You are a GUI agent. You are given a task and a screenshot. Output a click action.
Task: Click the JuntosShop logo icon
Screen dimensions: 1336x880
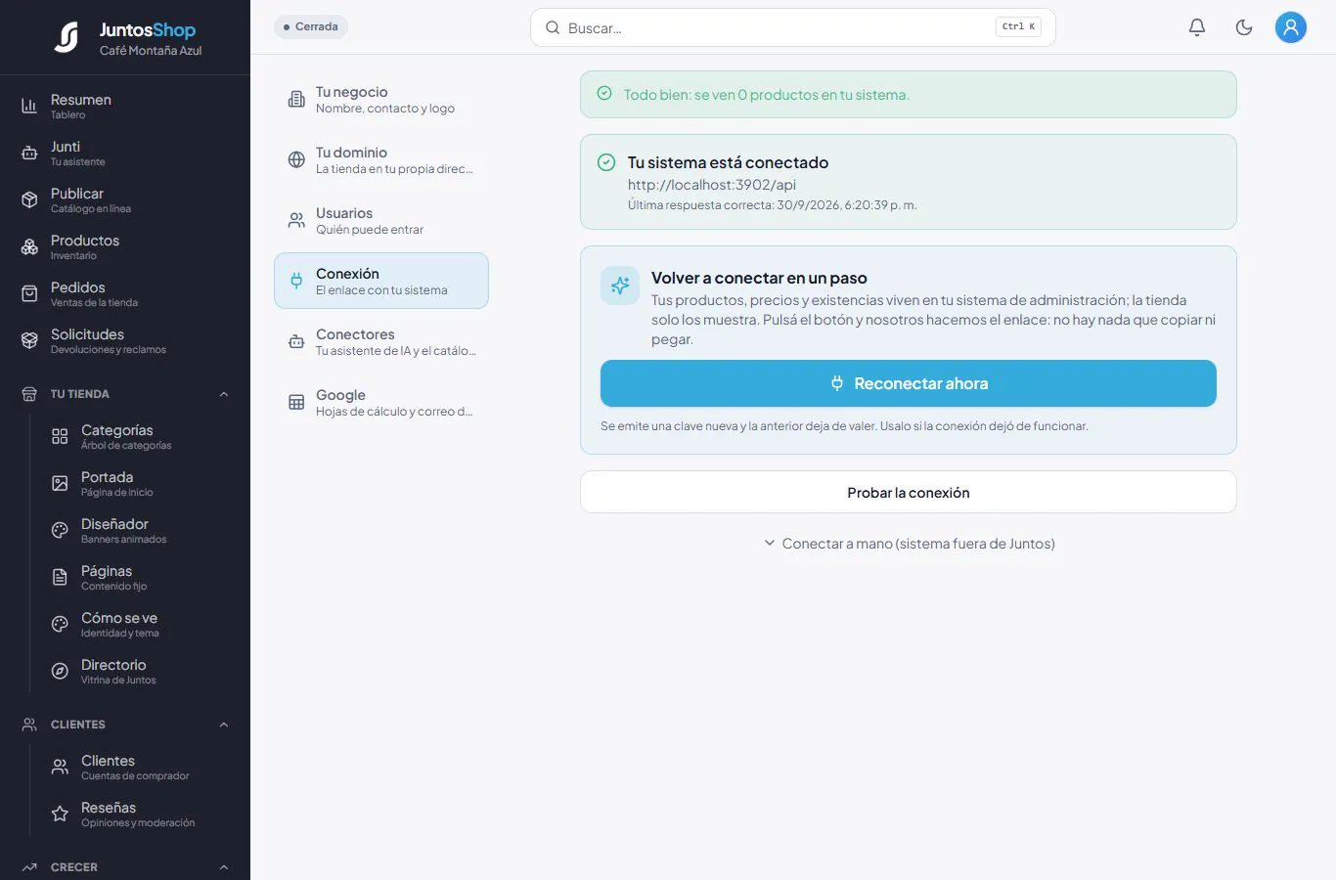click(67, 37)
